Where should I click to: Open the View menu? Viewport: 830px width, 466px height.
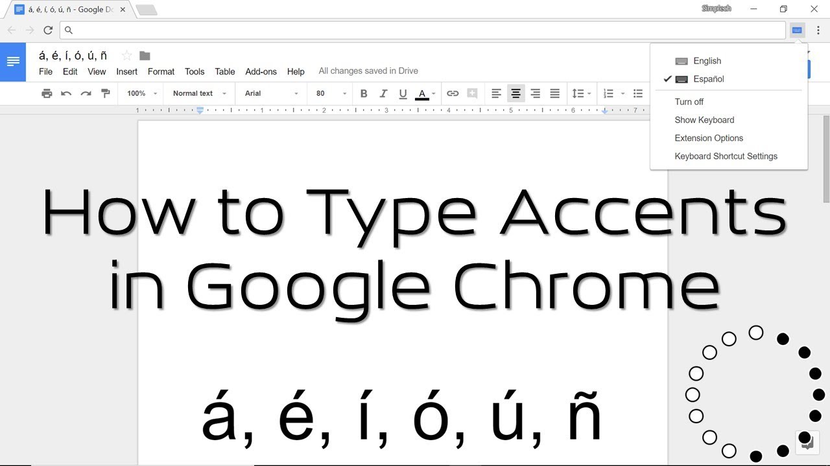[97, 71]
